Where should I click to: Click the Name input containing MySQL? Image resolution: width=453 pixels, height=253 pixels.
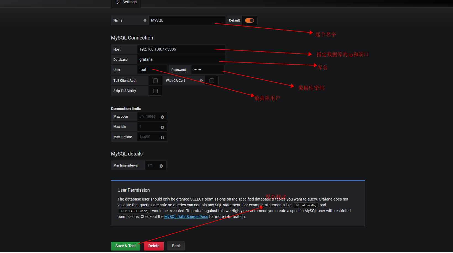tap(187, 20)
